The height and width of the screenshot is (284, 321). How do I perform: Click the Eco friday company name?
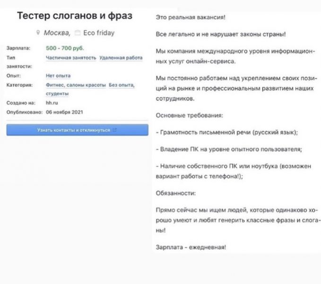tap(99, 33)
